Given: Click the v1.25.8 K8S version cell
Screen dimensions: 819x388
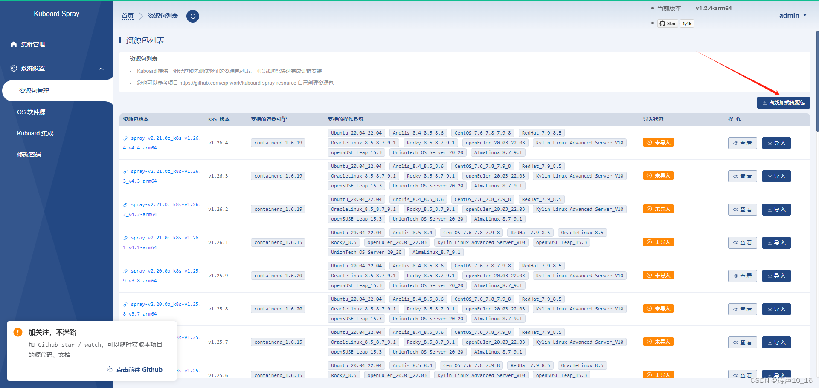Looking at the screenshot, I should 218,309.
